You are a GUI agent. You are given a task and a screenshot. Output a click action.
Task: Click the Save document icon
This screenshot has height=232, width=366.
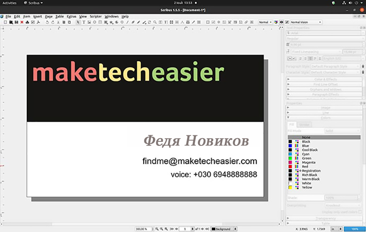point(16,22)
